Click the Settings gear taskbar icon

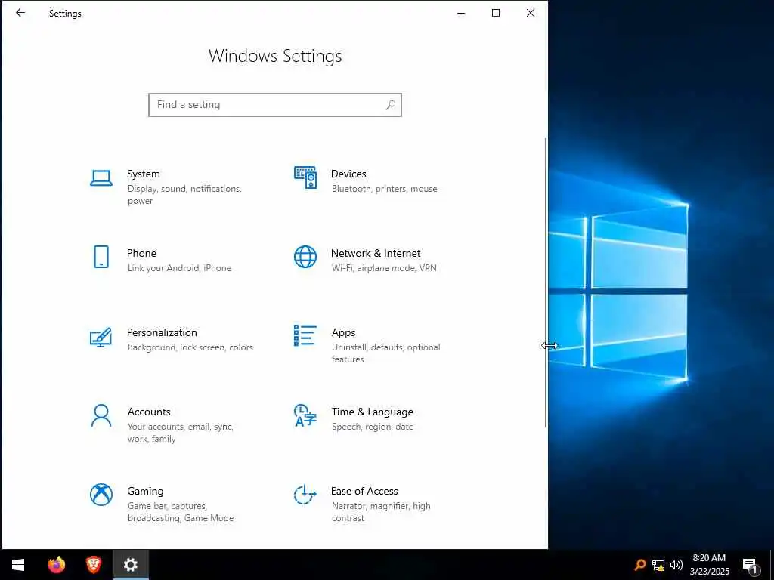(130, 565)
